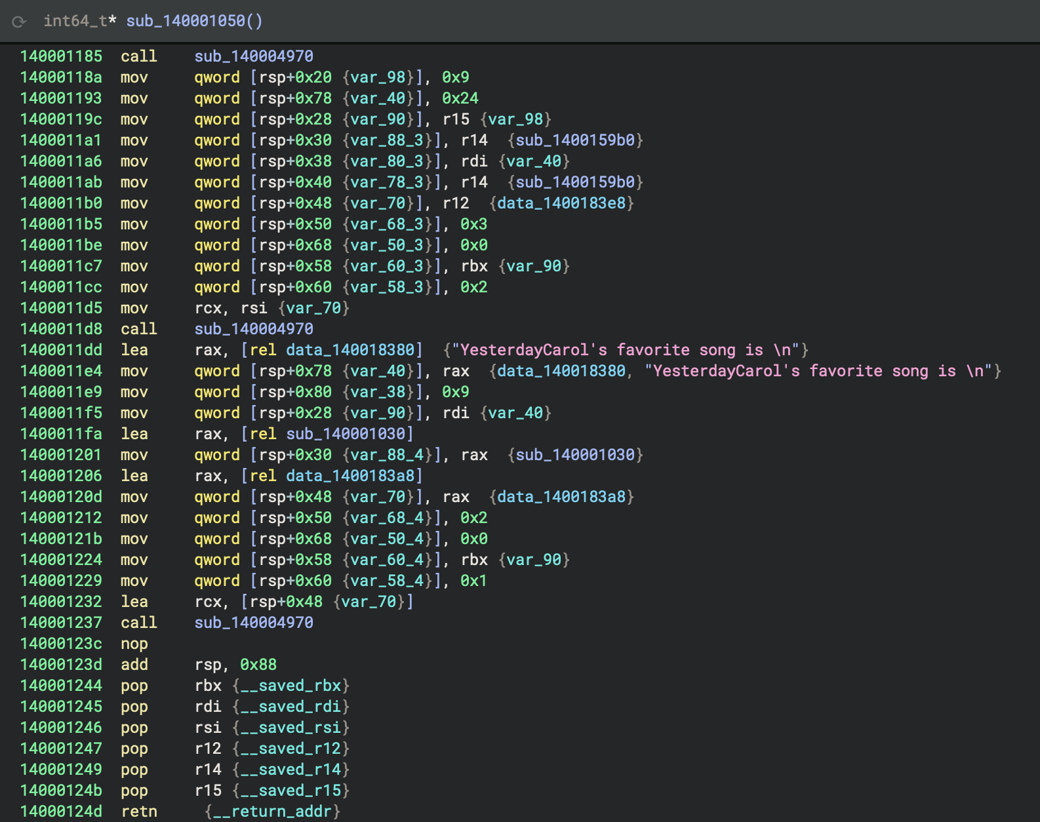Navigate to sub_140001030 in lea operand
Viewport: 1040px width, 822px height.
click(x=346, y=434)
